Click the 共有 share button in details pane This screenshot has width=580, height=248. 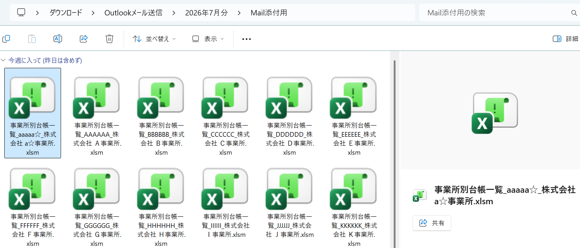[432, 223]
